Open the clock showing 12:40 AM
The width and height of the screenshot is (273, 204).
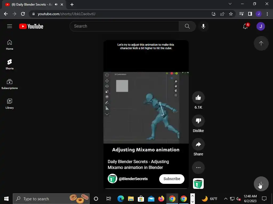250,199
